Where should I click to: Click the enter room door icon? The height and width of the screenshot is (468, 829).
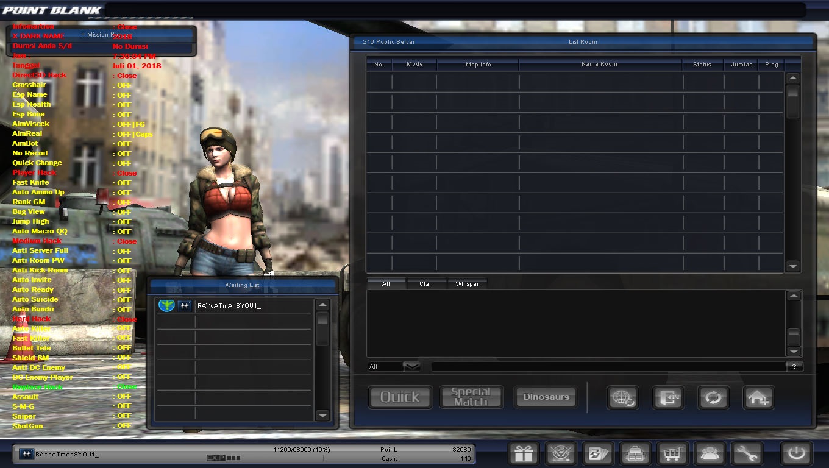(x=668, y=398)
